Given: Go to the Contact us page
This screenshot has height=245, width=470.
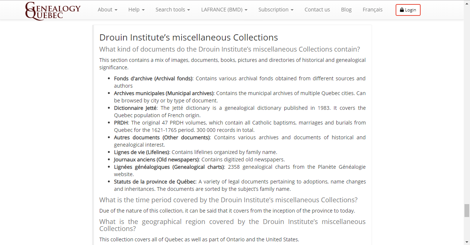Looking at the screenshot, I should [317, 10].
